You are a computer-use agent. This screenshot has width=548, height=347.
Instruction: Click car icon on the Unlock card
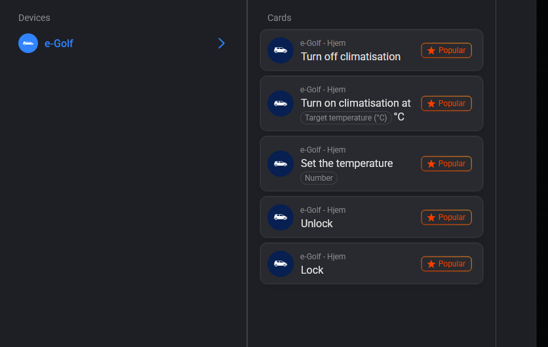[x=281, y=217]
